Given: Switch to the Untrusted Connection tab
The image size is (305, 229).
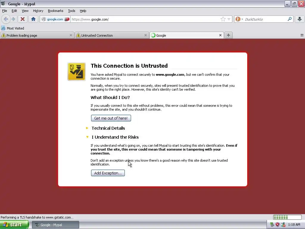Looking at the screenshot, I should coord(112,35).
